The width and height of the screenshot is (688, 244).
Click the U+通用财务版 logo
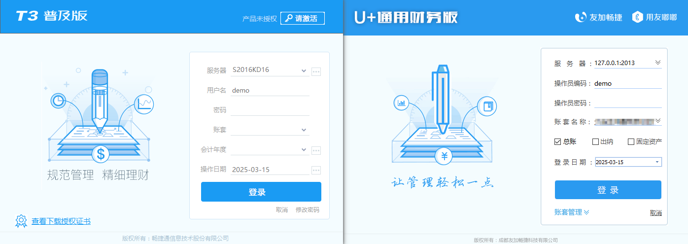point(406,17)
